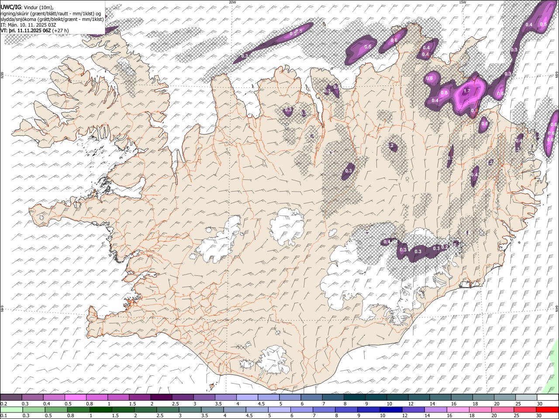
Task: Pick the deep blue 10 lower-legend swatch
Action: tap(391, 410)
